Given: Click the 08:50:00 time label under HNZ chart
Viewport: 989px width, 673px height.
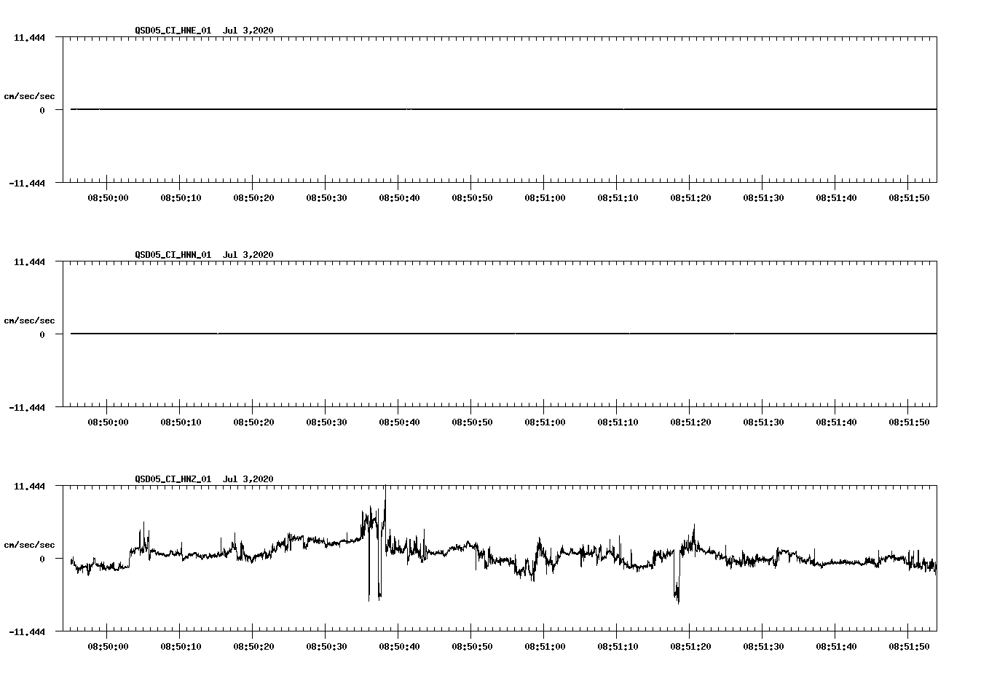Looking at the screenshot, I should pos(108,647).
